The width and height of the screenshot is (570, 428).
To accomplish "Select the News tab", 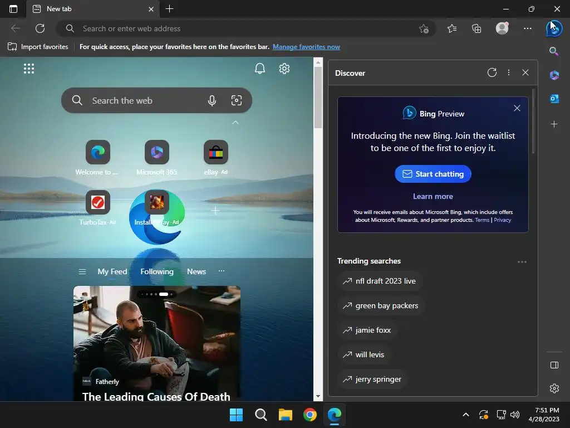I will (196, 271).
